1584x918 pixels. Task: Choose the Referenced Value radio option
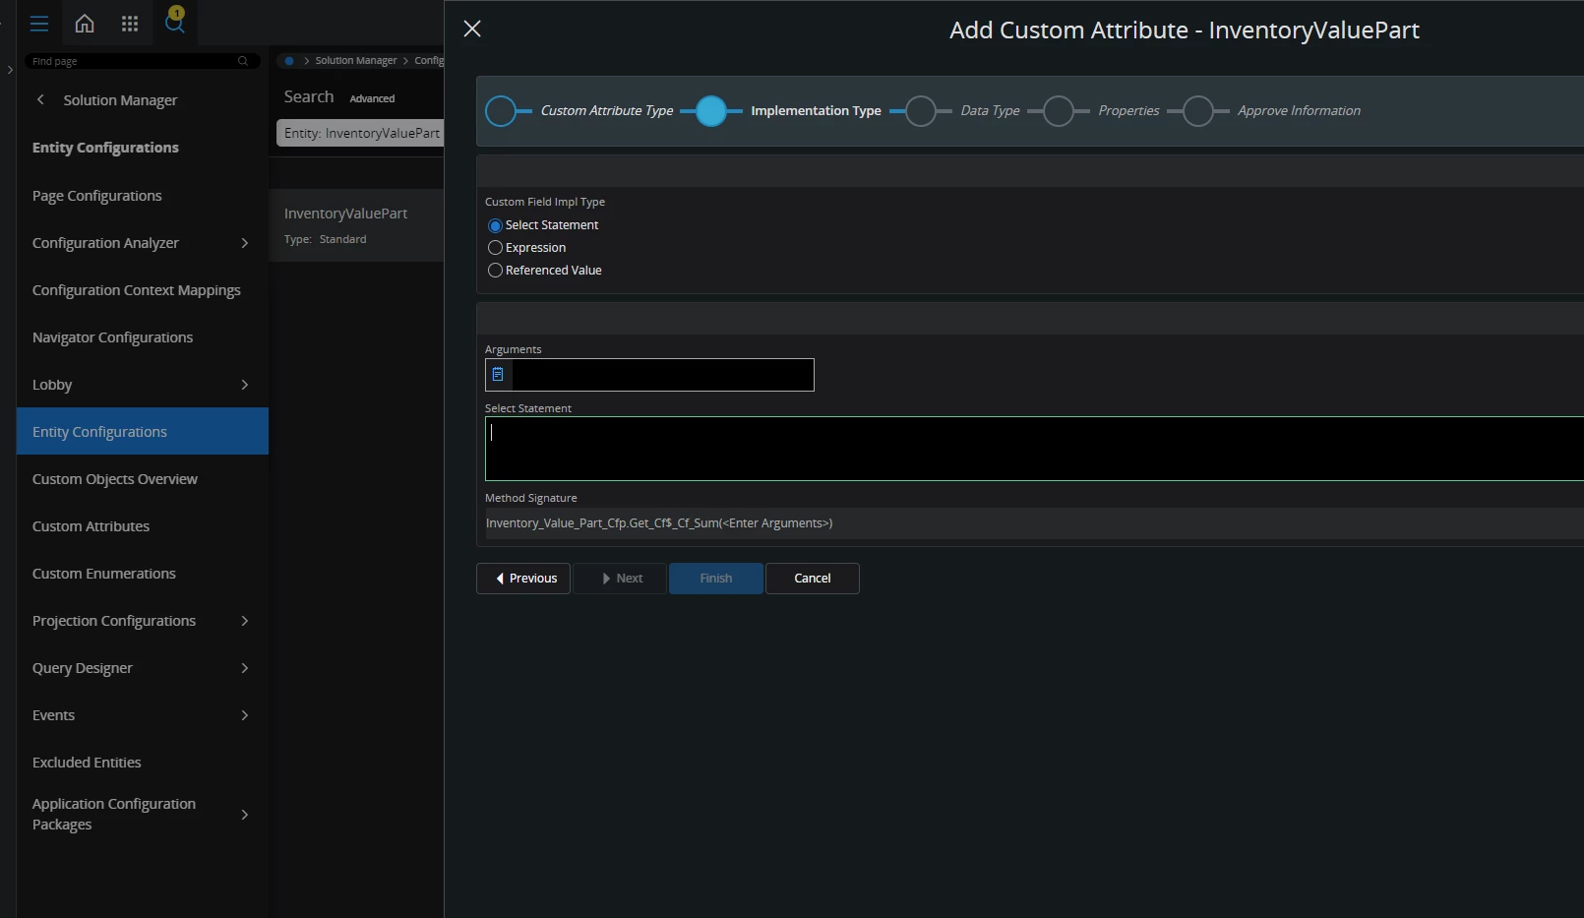(495, 271)
